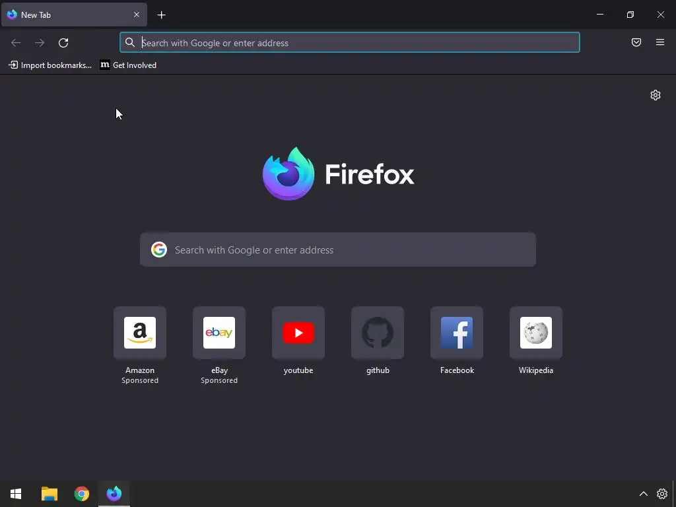Open the Save to Pocket icon

click(x=636, y=42)
